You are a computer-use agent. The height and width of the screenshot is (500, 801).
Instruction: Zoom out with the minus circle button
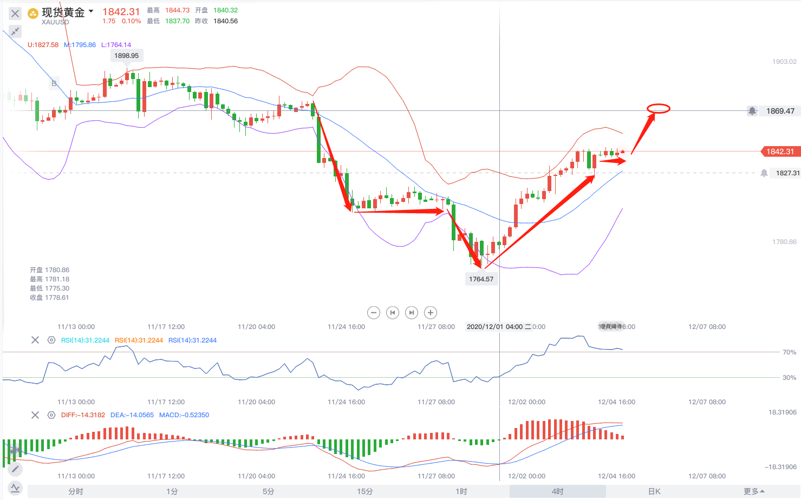click(374, 313)
